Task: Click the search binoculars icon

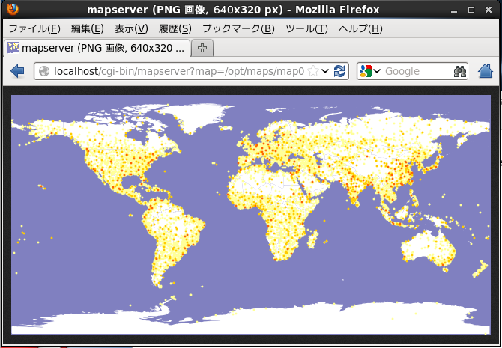Action: (460, 71)
